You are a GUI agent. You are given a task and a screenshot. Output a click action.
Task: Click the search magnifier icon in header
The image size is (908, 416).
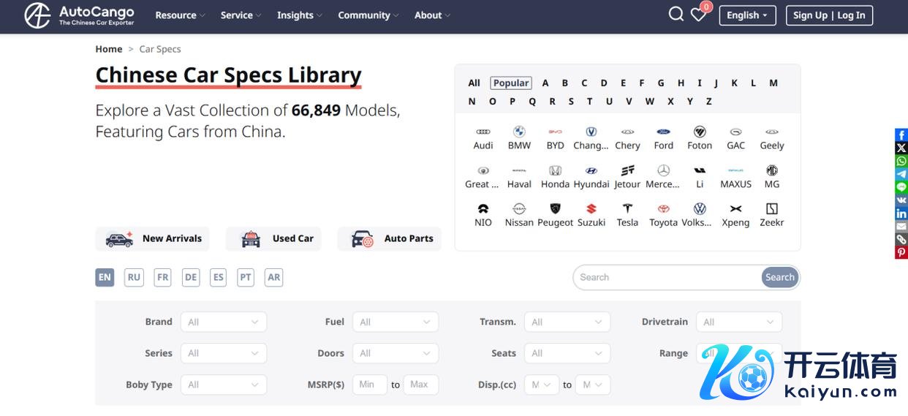(676, 15)
